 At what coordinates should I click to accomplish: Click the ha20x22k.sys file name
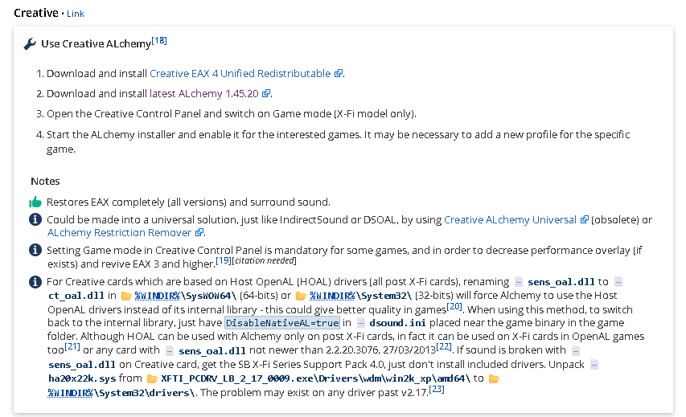click(82, 378)
